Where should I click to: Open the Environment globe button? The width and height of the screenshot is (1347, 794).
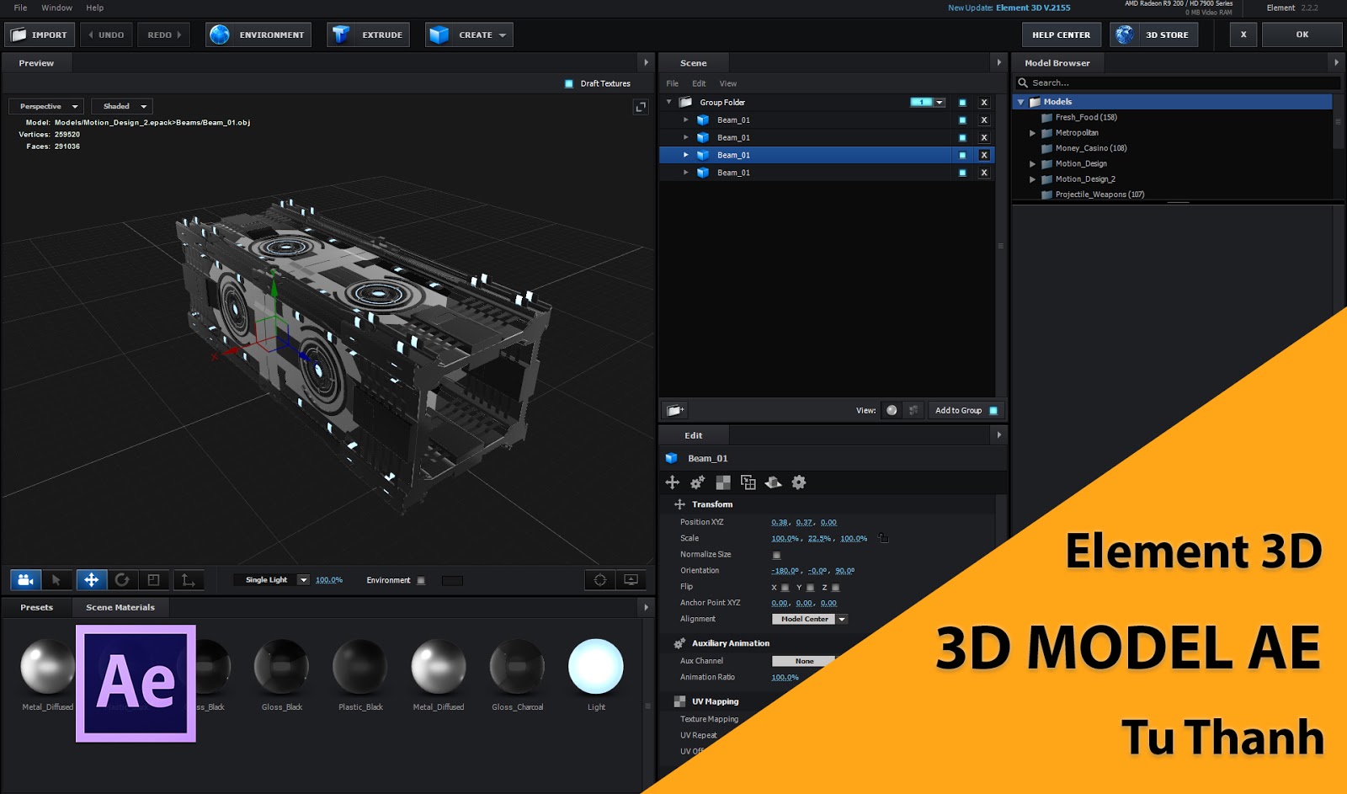[x=258, y=35]
